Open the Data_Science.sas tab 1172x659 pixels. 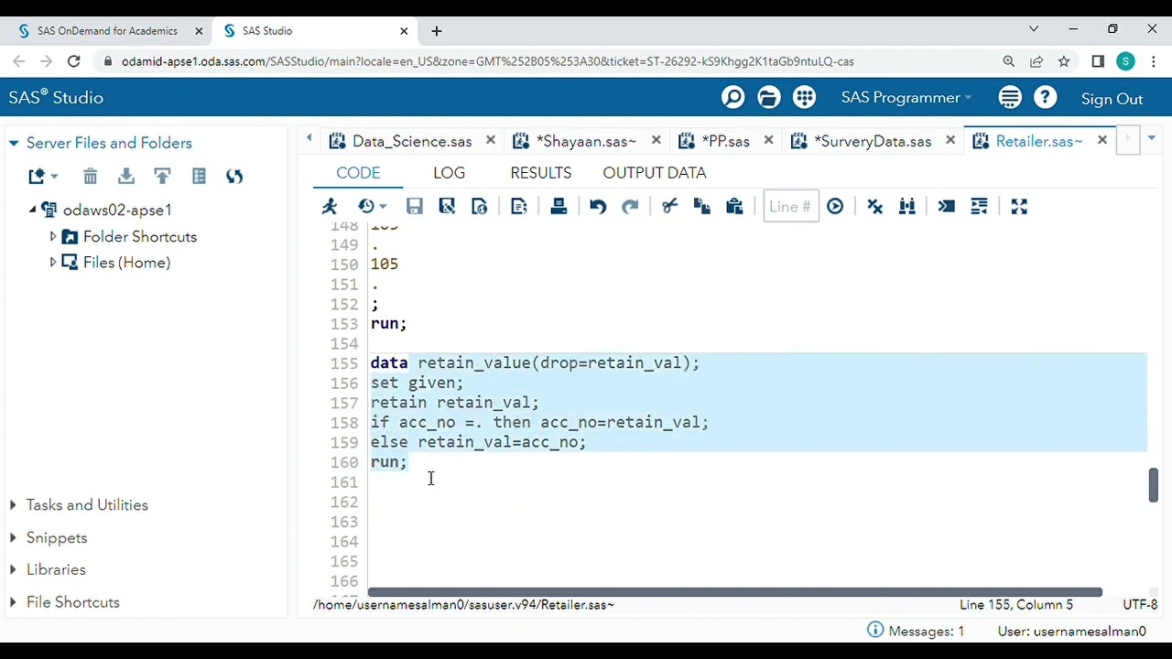(x=412, y=141)
